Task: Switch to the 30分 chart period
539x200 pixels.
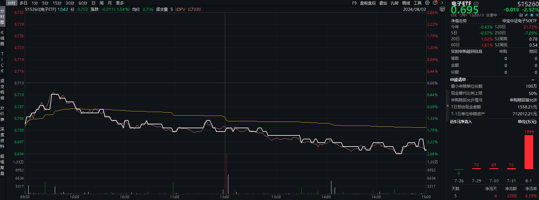Action: coord(70,3)
